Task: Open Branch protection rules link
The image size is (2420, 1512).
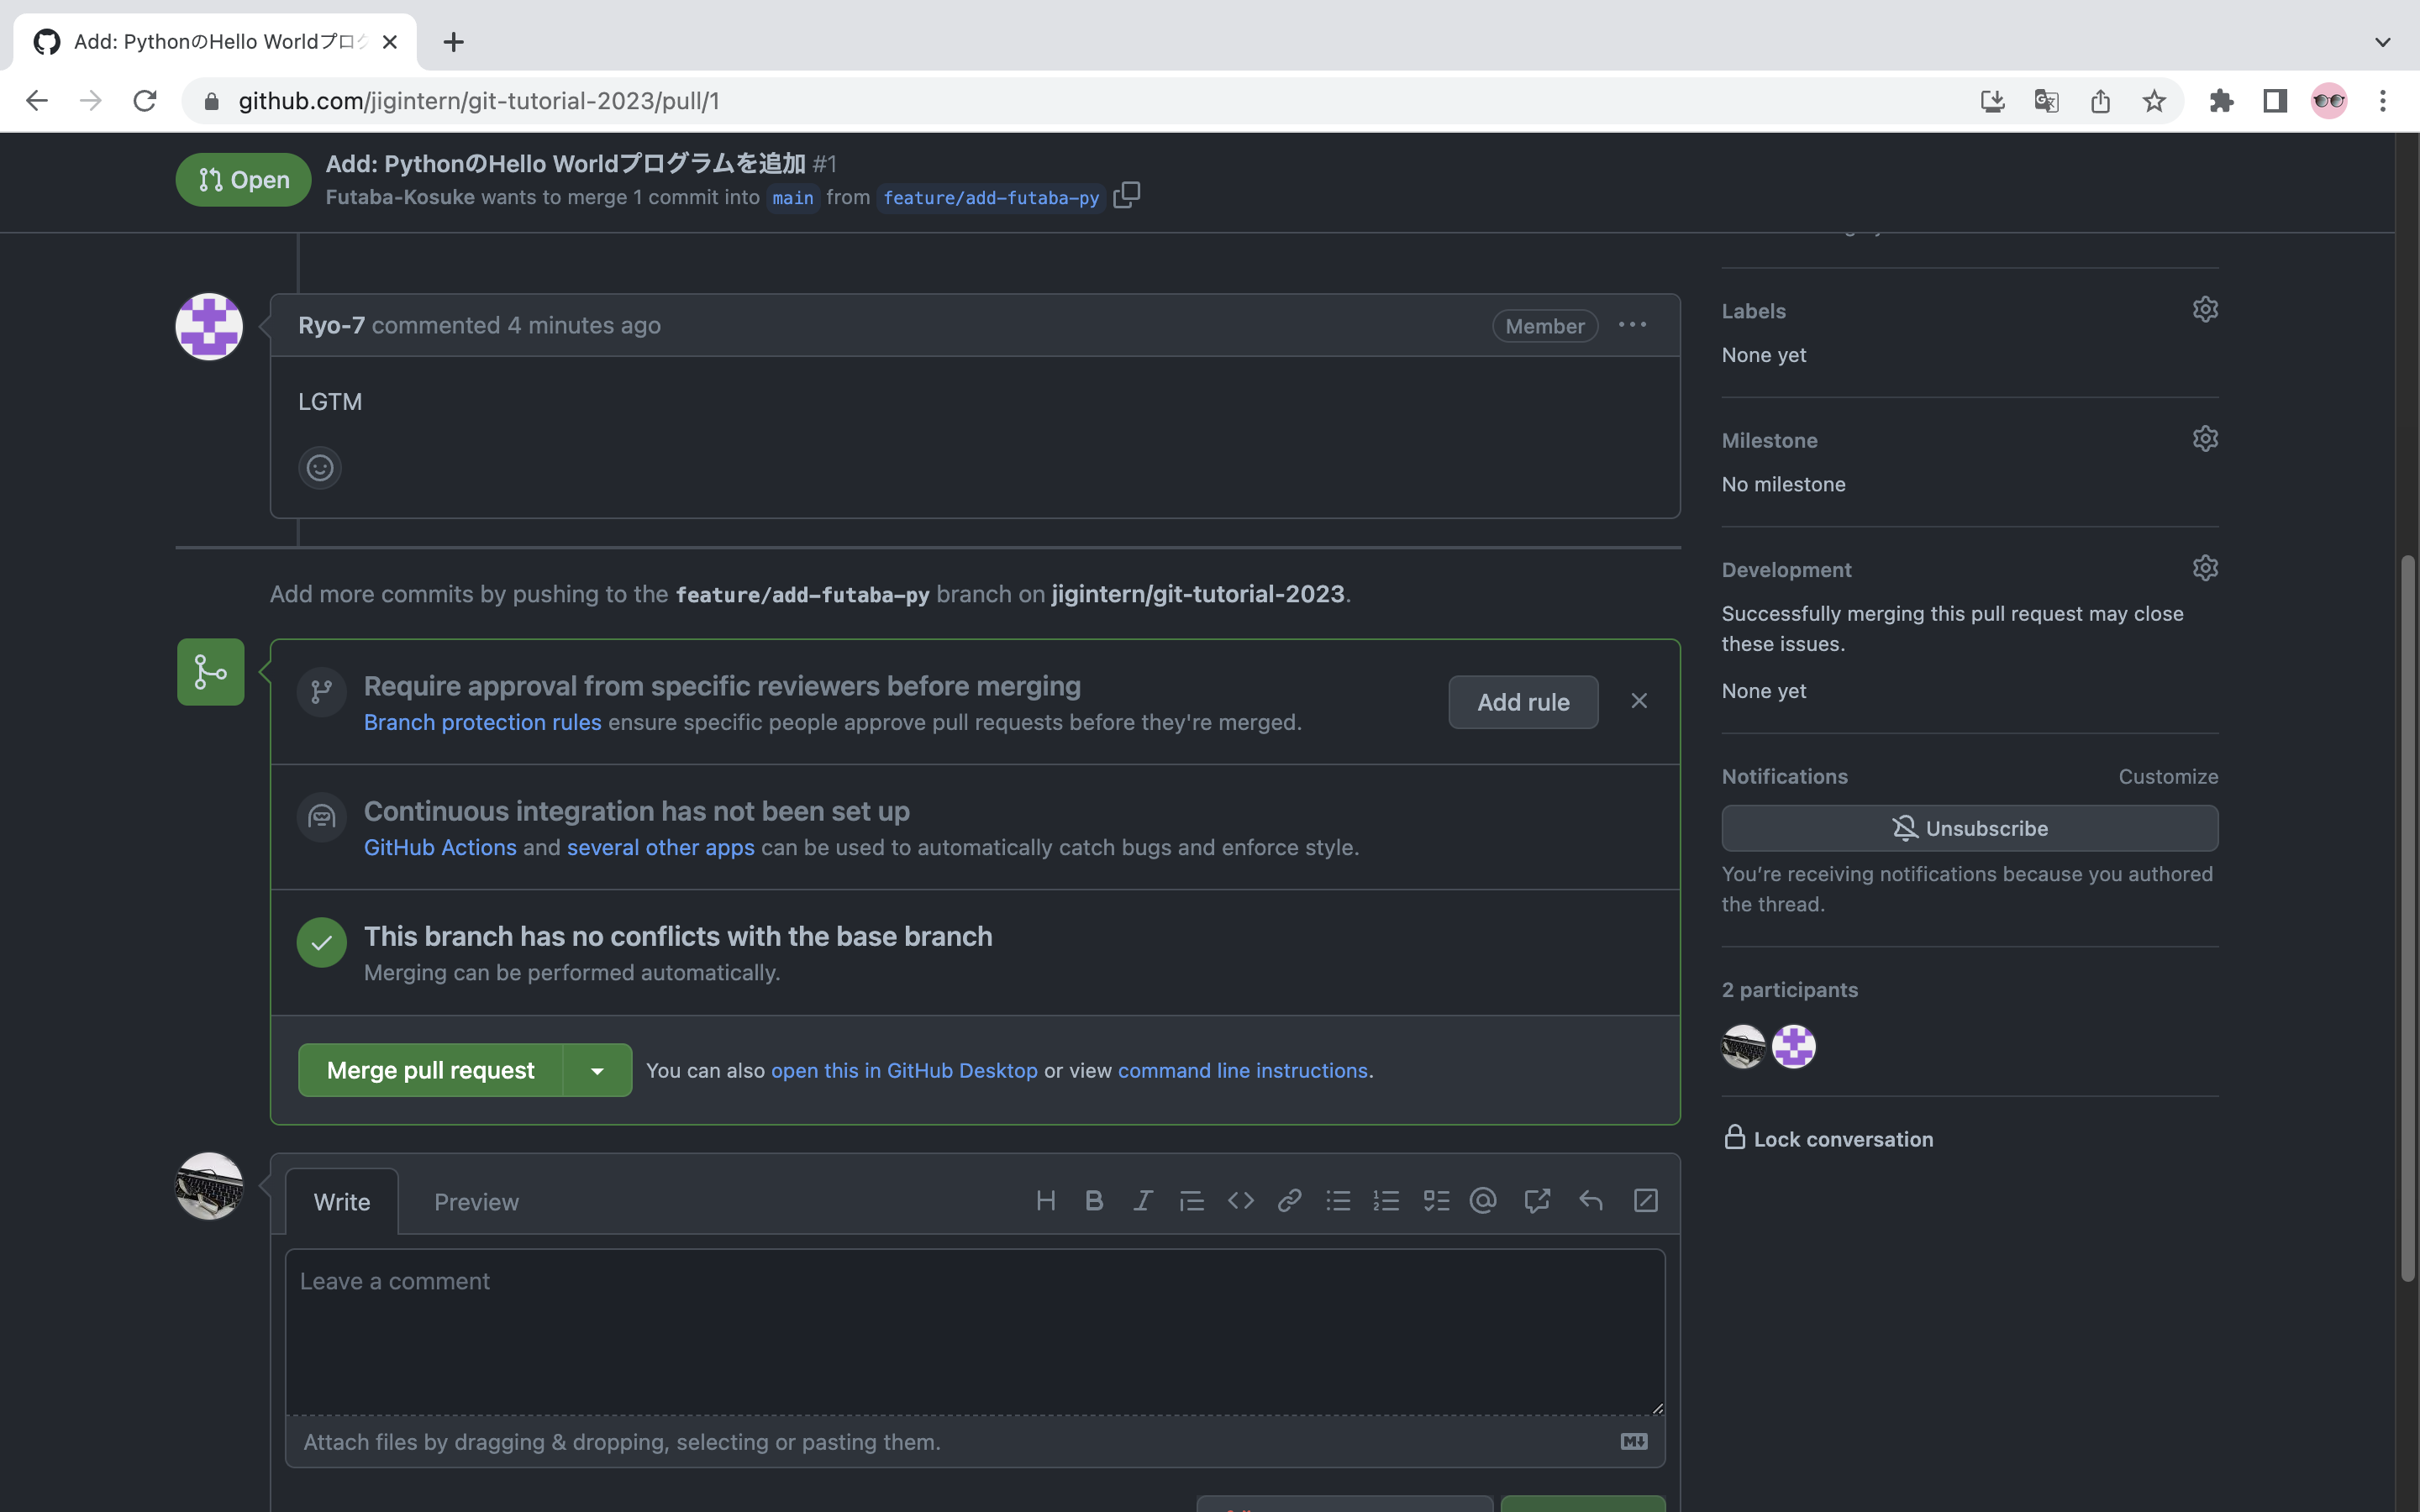Action: coord(482,722)
